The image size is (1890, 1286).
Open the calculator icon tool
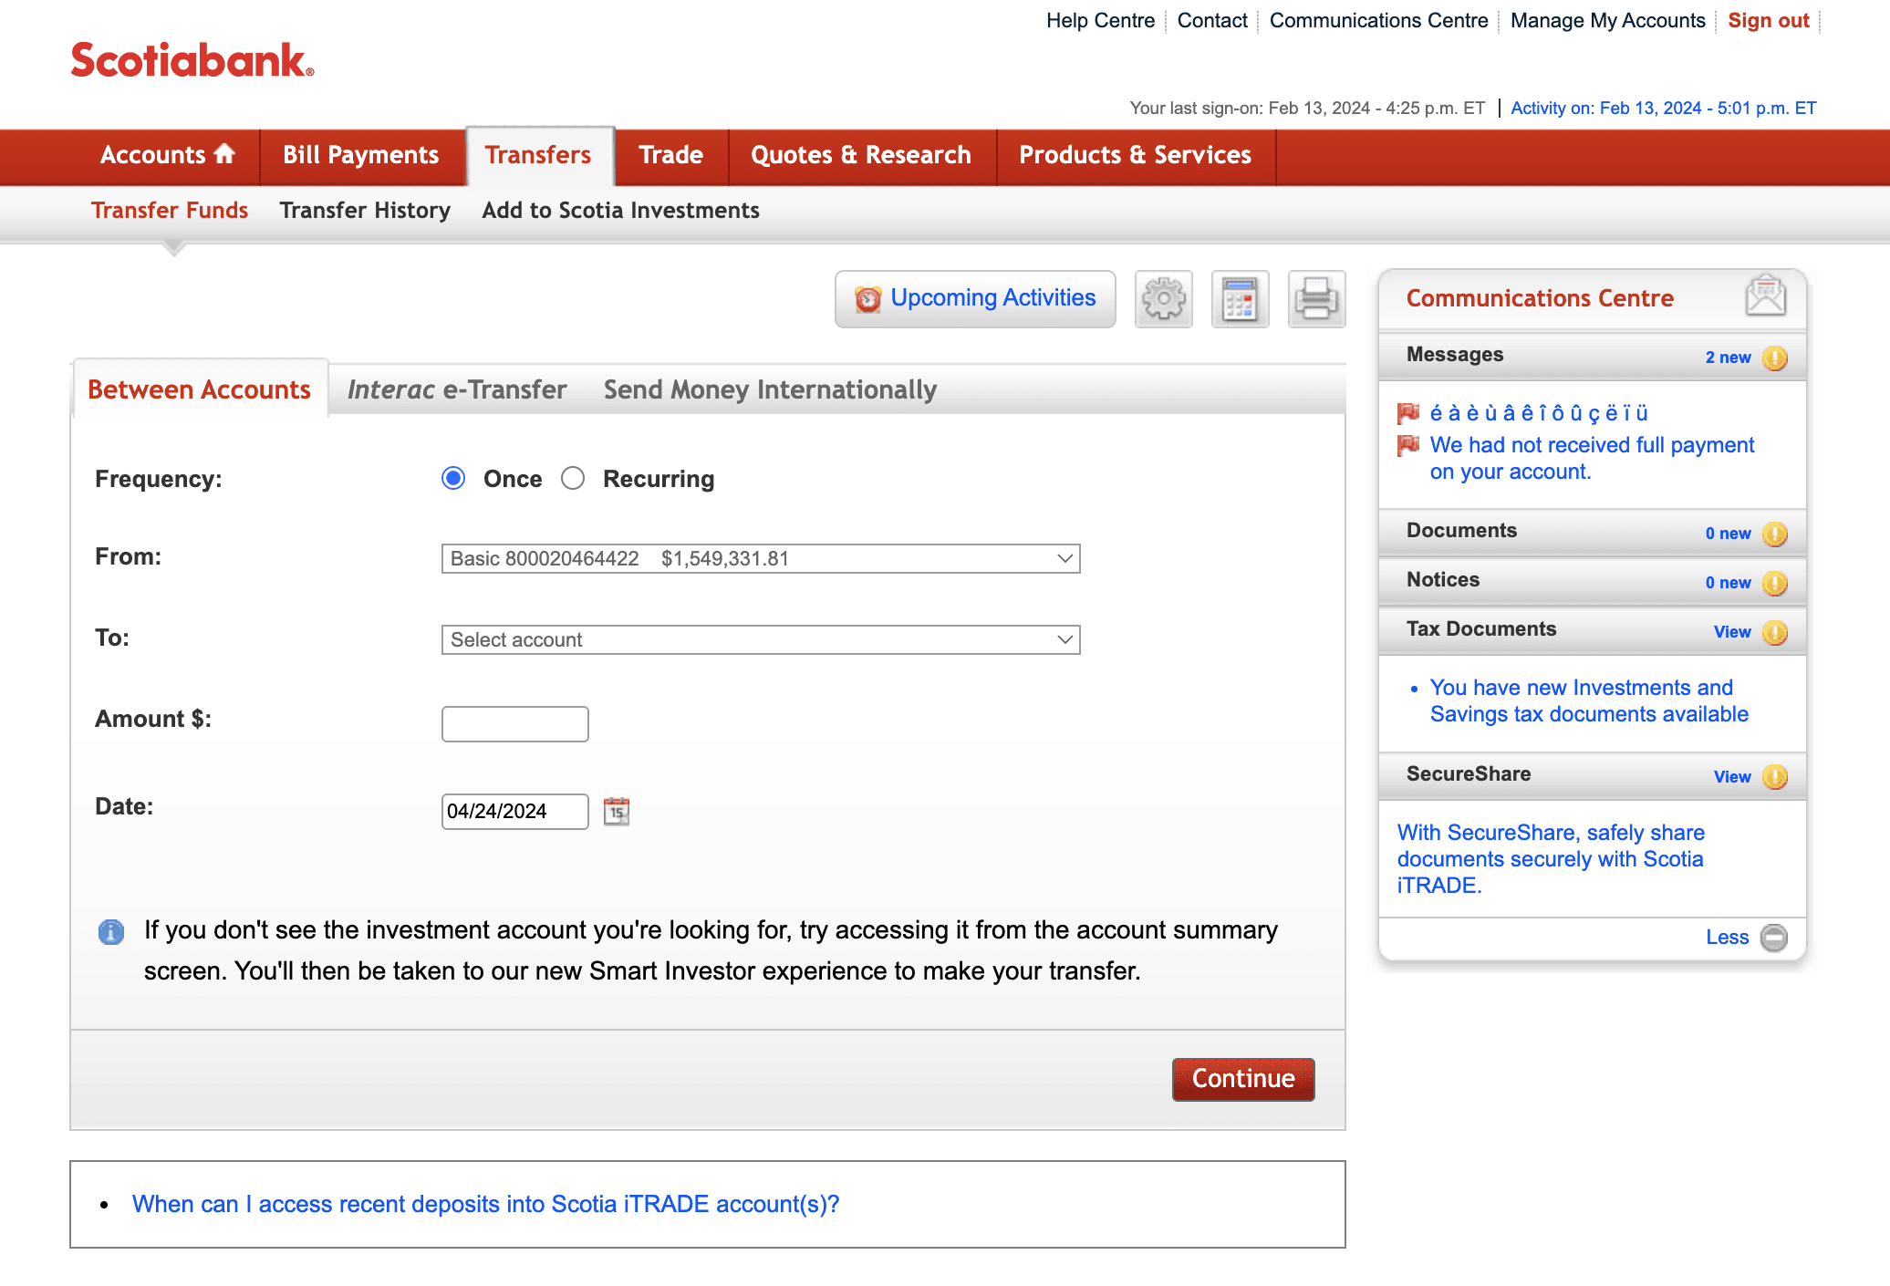[1240, 298]
